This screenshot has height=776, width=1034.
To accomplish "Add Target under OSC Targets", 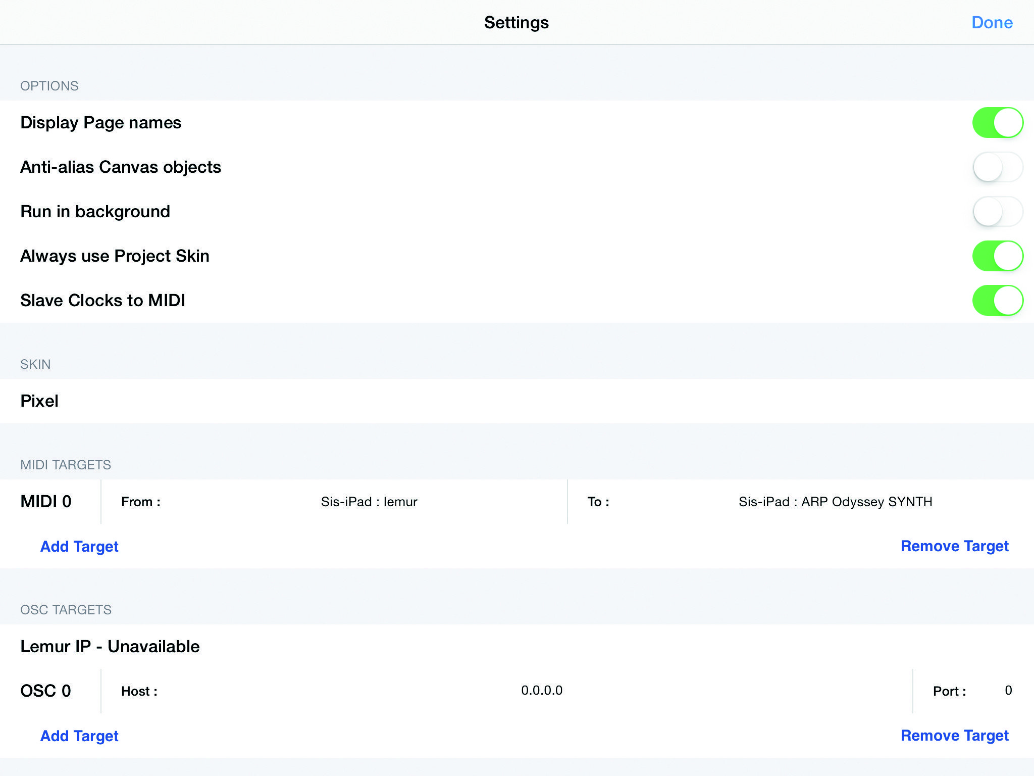I will [79, 736].
